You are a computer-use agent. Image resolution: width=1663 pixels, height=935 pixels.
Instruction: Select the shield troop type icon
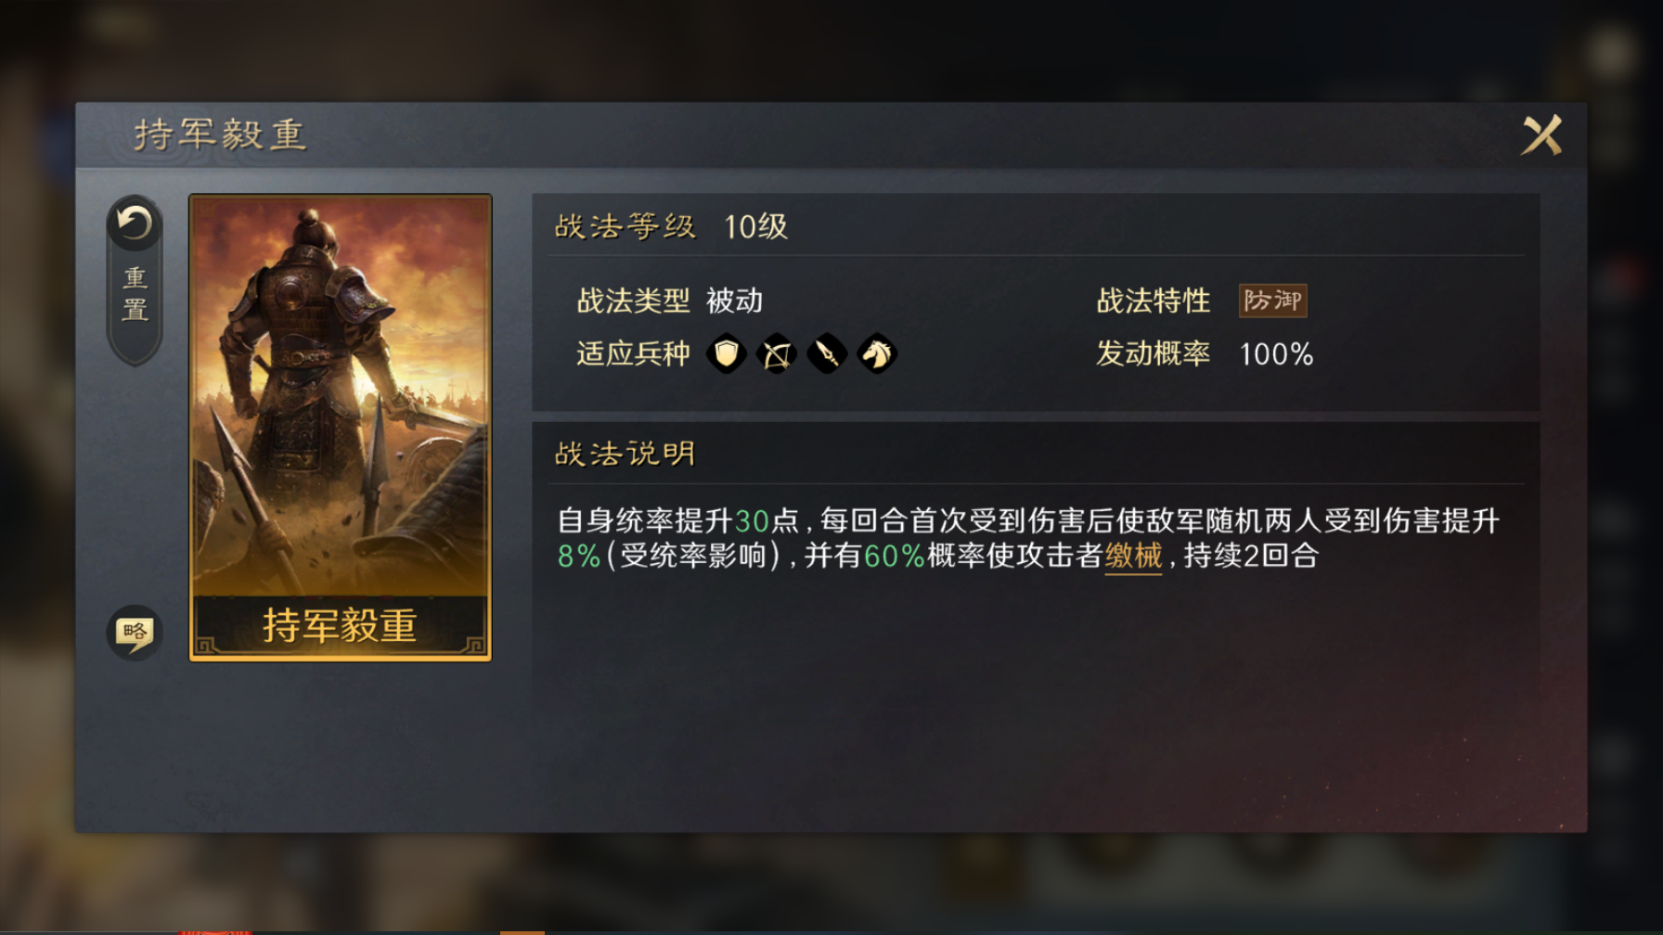point(727,353)
